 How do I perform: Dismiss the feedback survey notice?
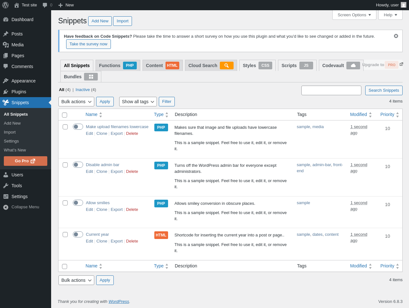pos(396,36)
